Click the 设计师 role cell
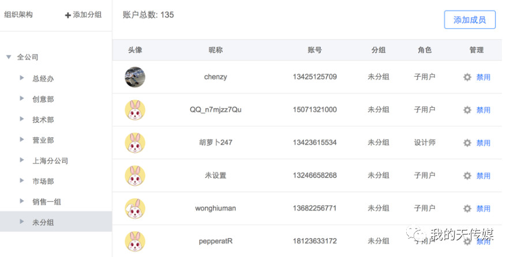This screenshot has height=257, width=510. coord(425,143)
